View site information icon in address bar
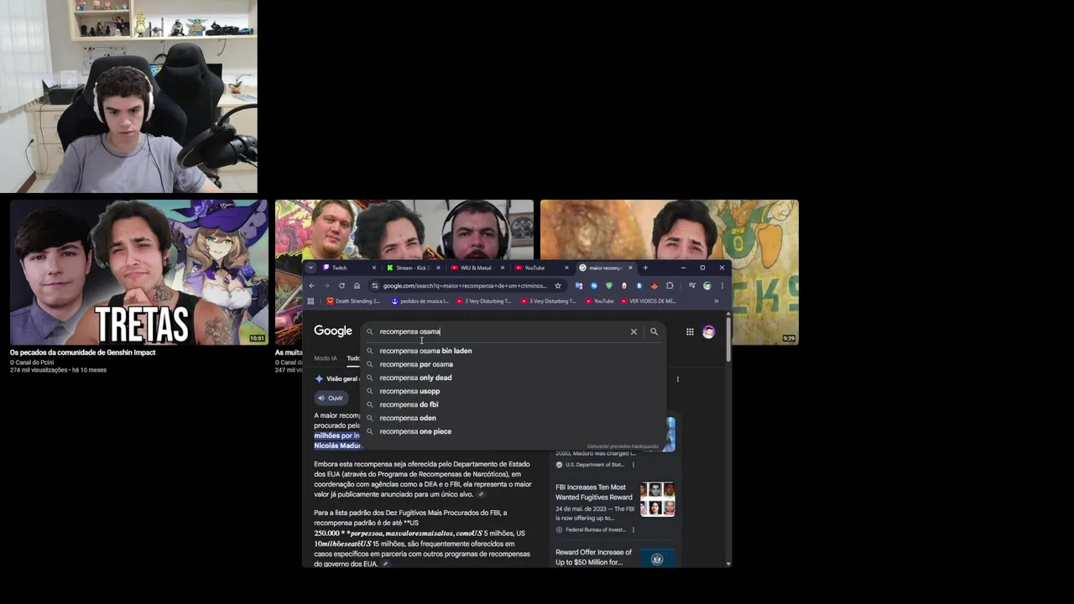The width and height of the screenshot is (1074, 604). pos(374,285)
